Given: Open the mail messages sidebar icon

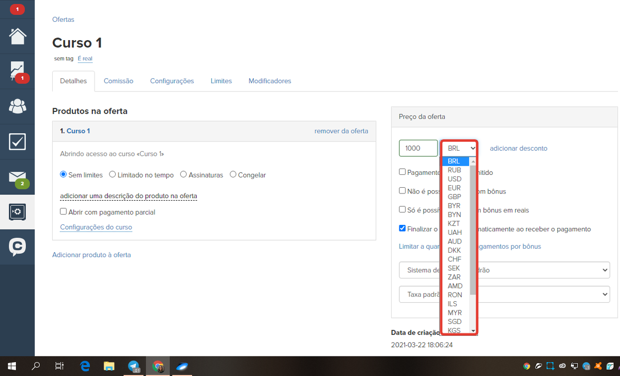Looking at the screenshot, I should click(17, 177).
